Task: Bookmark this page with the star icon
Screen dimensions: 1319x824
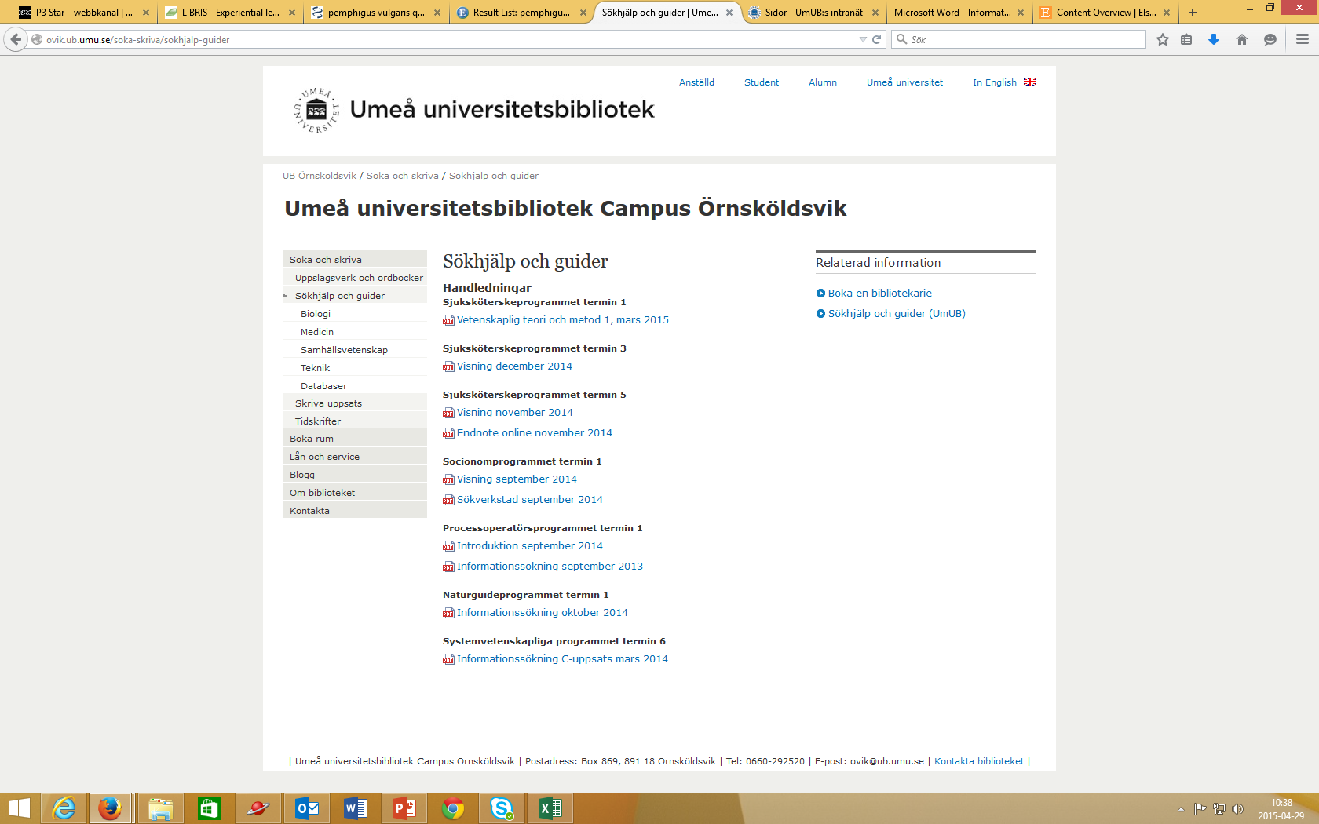Action: click(1163, 39)
